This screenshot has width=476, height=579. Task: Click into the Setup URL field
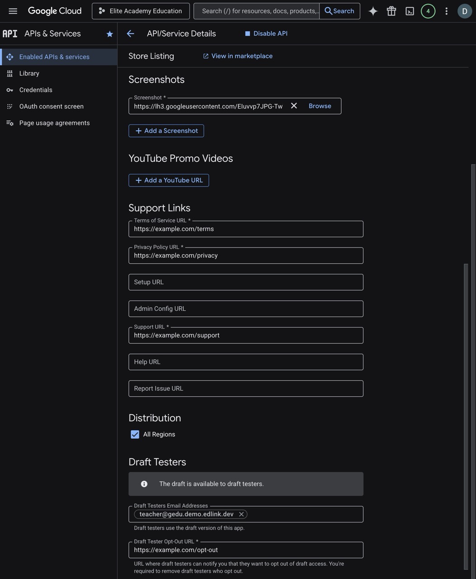246,282
